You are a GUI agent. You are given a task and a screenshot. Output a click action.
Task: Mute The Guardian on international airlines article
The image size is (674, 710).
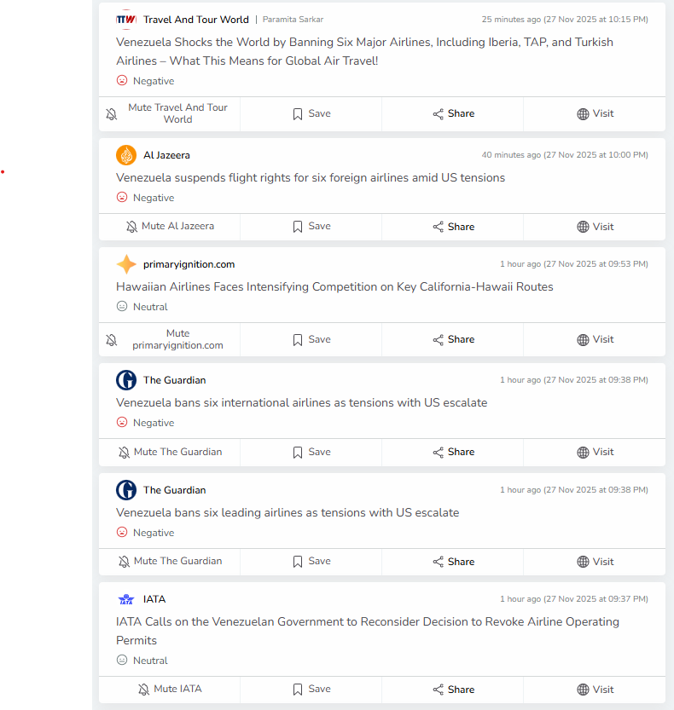tap(170, 452)
